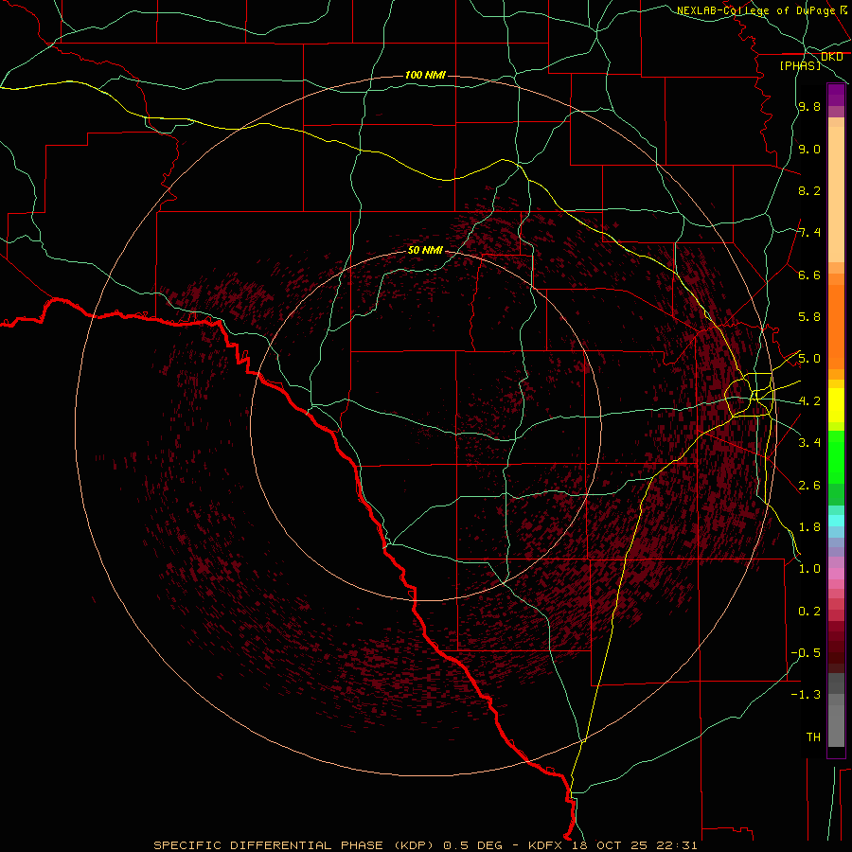Click the Specific Differential Phase caption at bottom
This screenshot has width=852, height=852.
coord(425,845)
